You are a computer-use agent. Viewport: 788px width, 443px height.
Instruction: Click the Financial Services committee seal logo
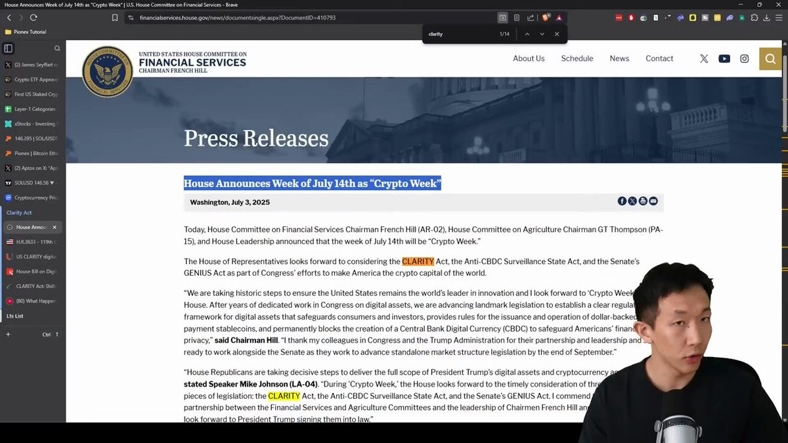point(107,71)
